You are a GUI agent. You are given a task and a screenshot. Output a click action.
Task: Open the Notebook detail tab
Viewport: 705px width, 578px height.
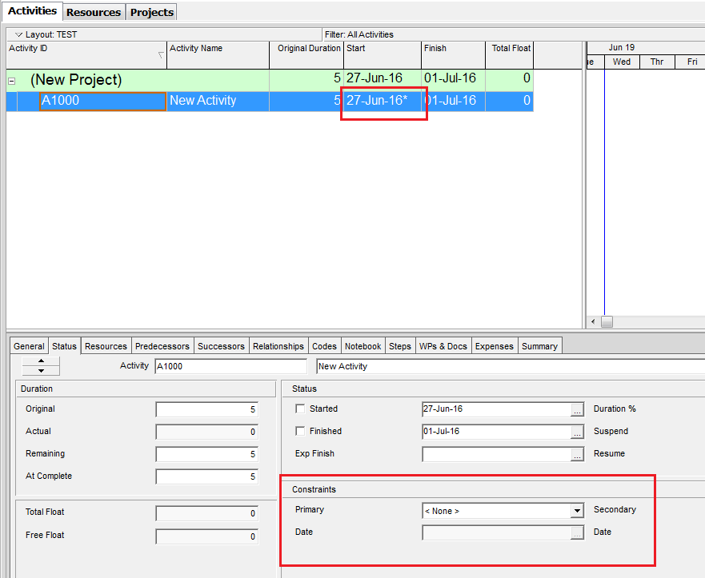363,346
